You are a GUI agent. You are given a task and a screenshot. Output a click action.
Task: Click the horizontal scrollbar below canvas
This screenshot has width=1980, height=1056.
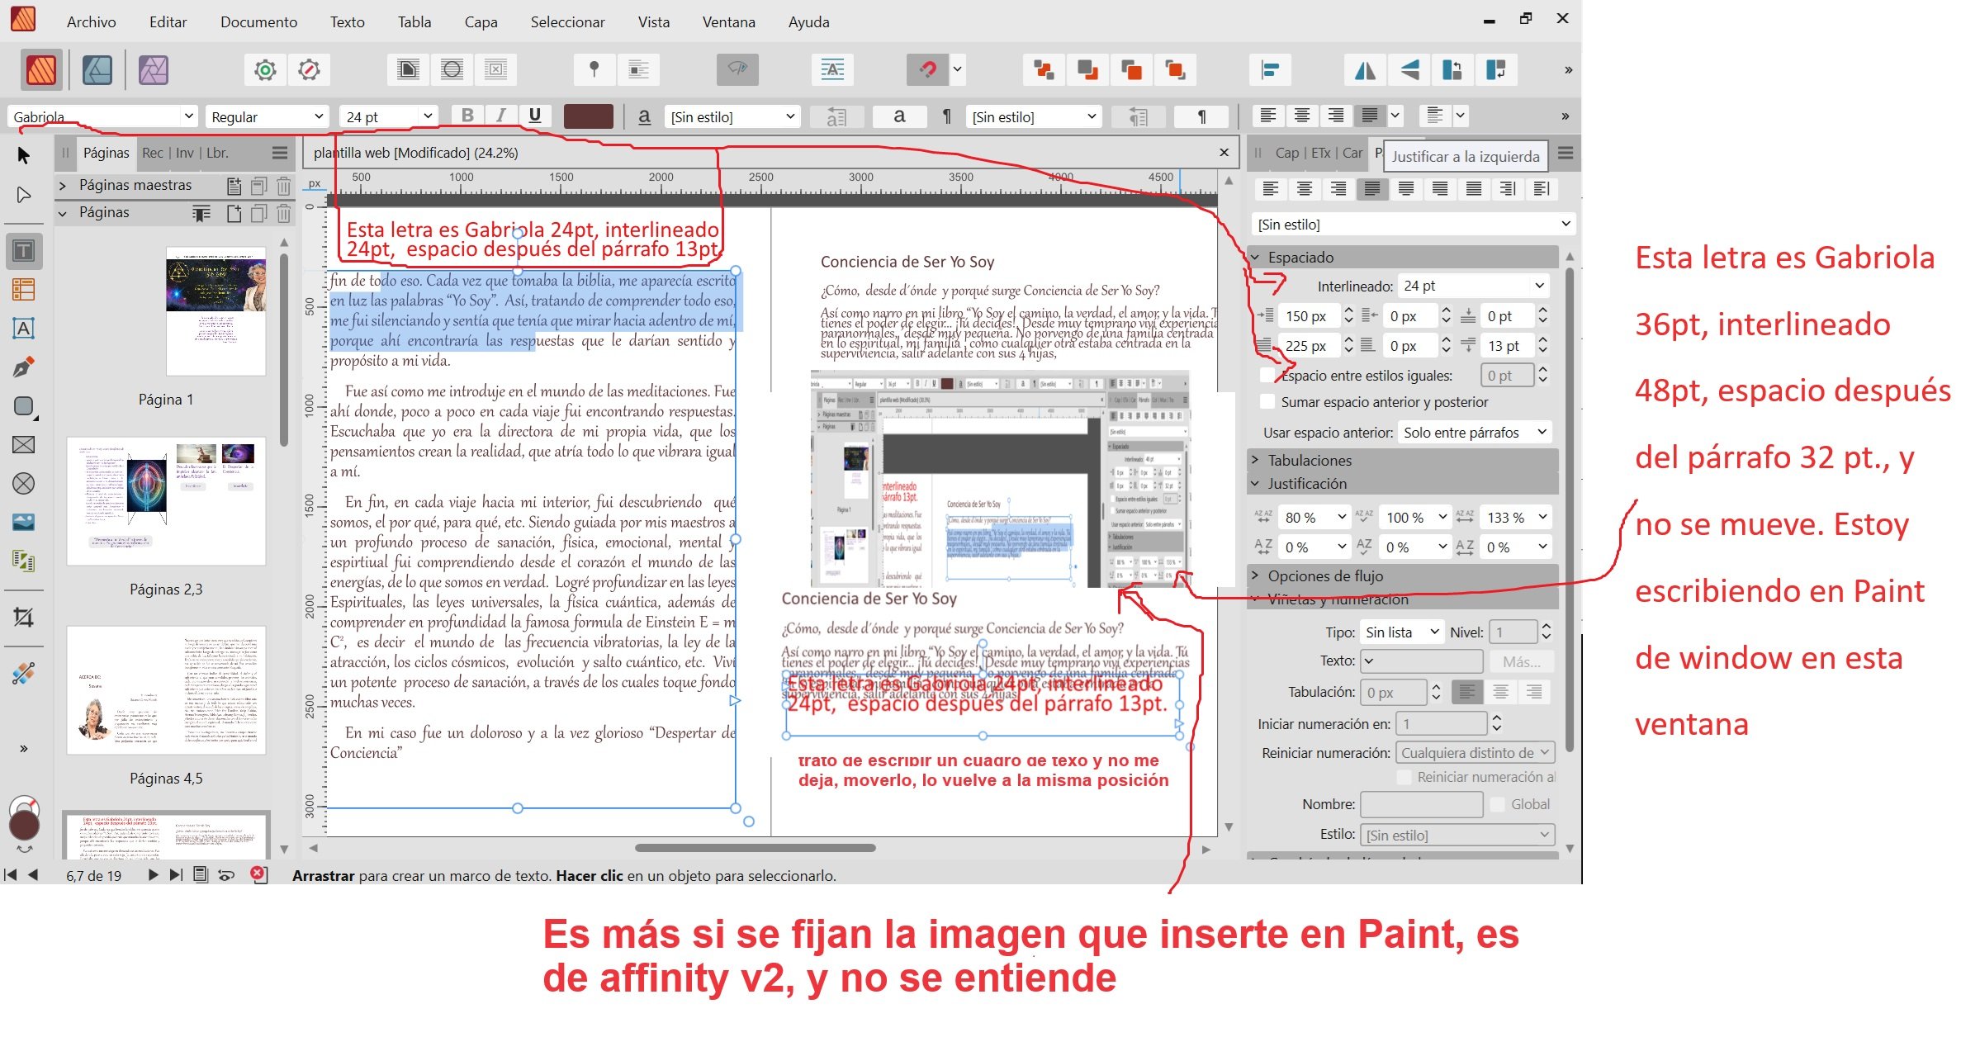point(755,848)
